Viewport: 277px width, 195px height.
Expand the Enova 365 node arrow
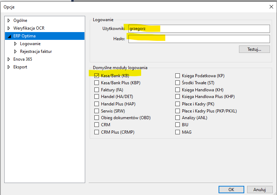pos(9,59)
